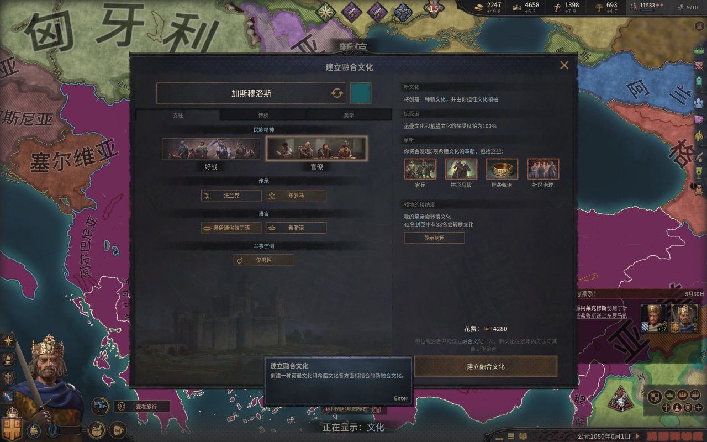707x442 pixels.
Task: Select the 官僚 ethos option
Action: tap(316, 149)
